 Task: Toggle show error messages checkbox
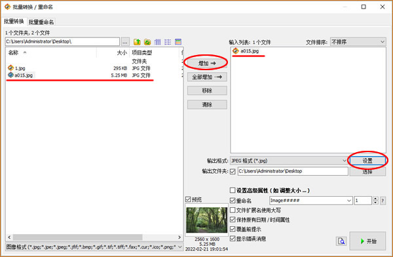pyautogui.click(x=233, y=239)
